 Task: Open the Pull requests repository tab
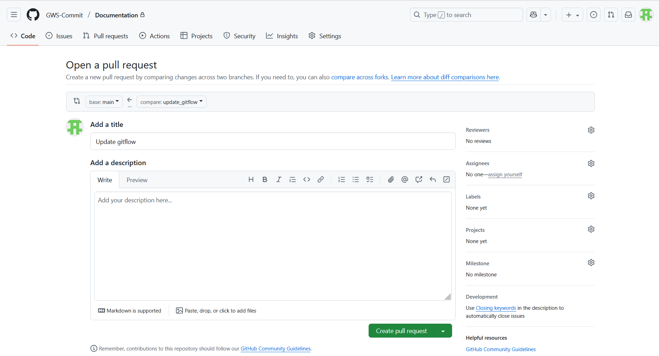tap(106, 36)
